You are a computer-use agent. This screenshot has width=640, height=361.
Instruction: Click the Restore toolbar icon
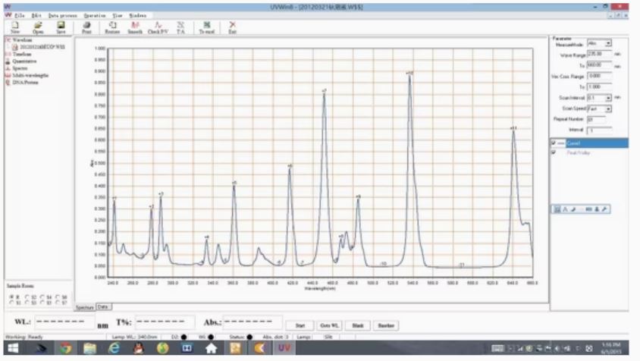tap(112, 27)
